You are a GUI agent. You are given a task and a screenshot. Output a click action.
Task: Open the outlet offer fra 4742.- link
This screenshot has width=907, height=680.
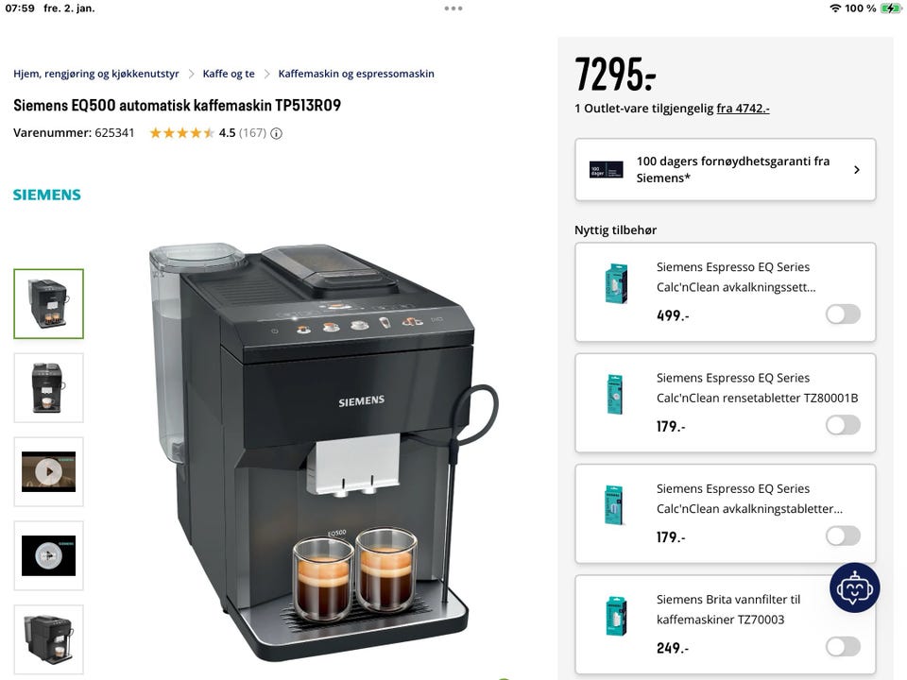[x=743, y=109]
